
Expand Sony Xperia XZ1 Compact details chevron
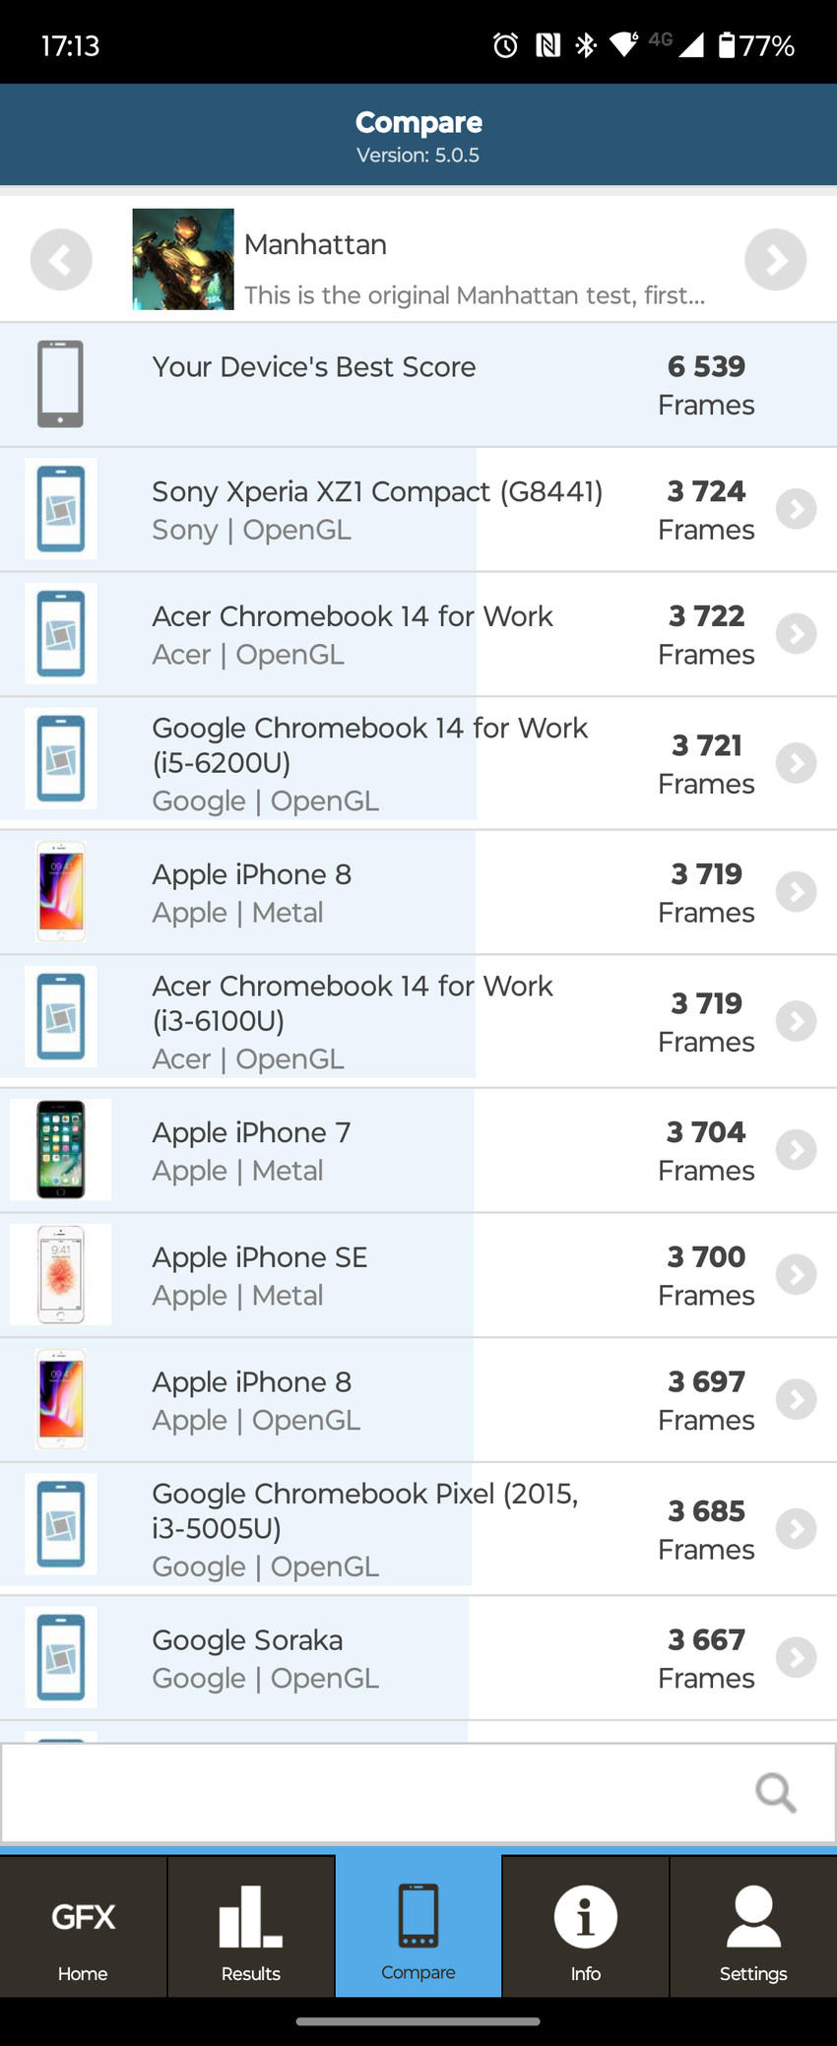point(796,509)
